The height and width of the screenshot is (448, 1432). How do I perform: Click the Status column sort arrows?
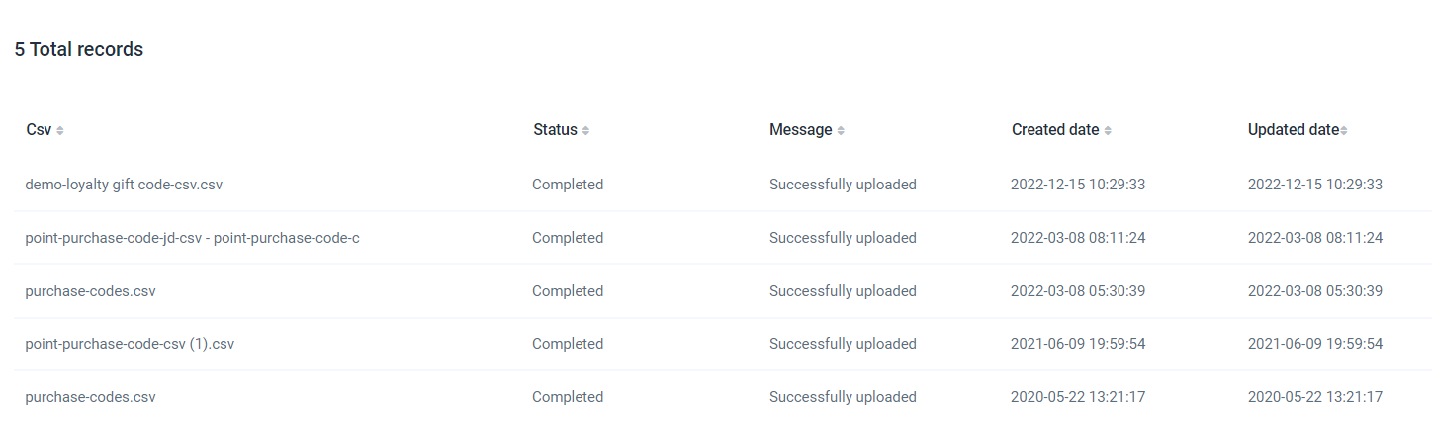pos(585,130)
